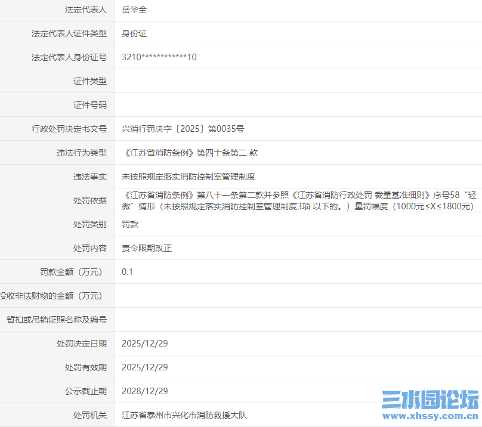The height and width of the screenshot is (427, 482).
Task: Select the decision number 兴消行罚决字〔2025〕第0035号
Action: pos(186,129)
